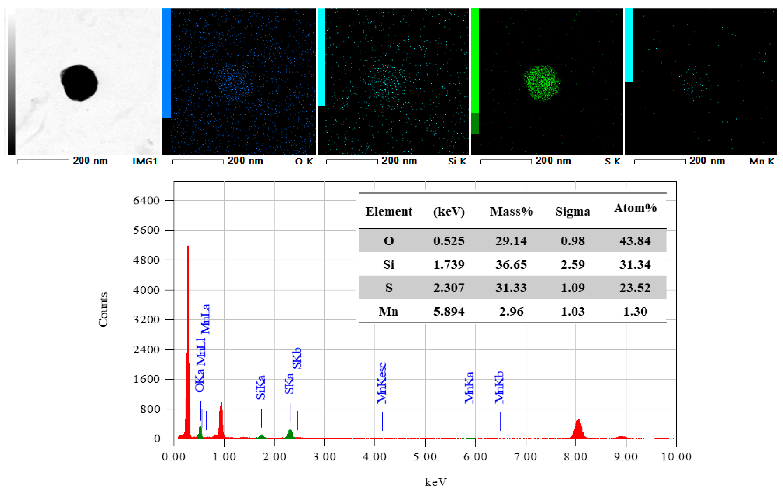Click the Atom% column header
The height and width of the screenshot is (494, 783).
[x=635, y=208]
